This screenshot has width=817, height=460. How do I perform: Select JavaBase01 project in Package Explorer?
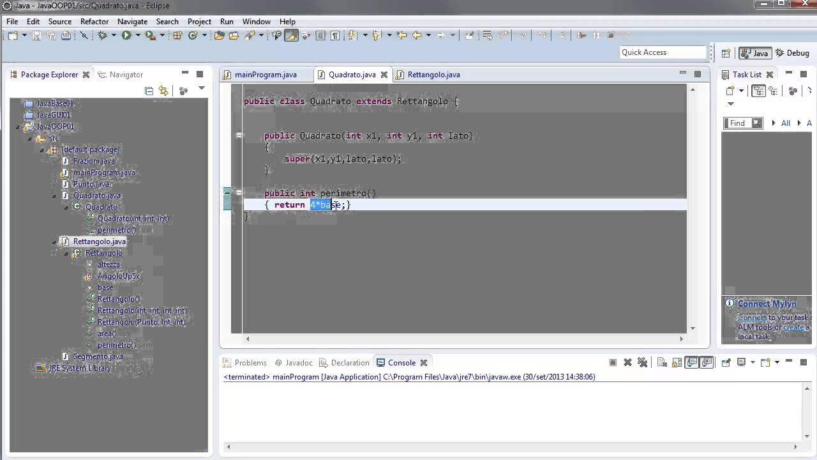pos(55,103)
